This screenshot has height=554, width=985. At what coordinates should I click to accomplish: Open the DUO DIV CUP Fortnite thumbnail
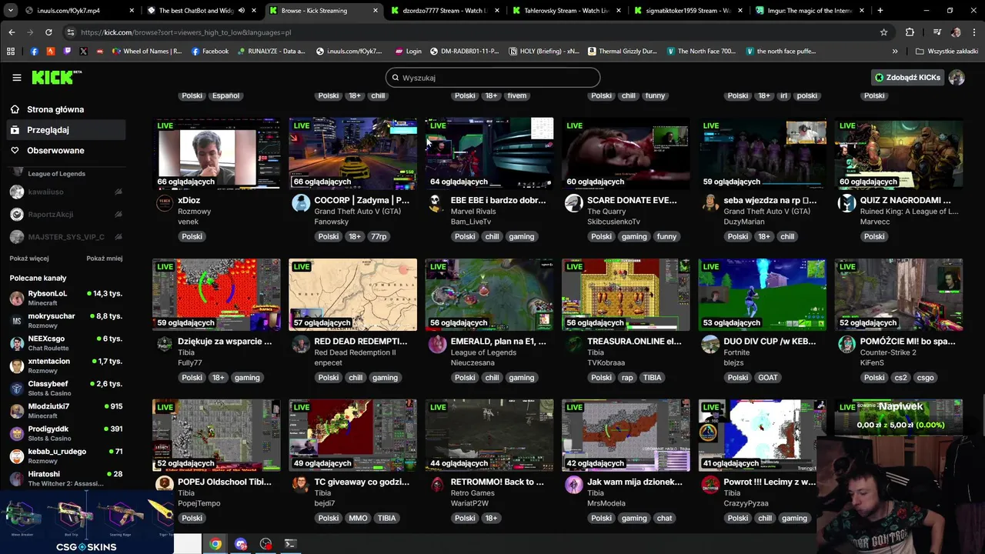(x=762, y=295)
